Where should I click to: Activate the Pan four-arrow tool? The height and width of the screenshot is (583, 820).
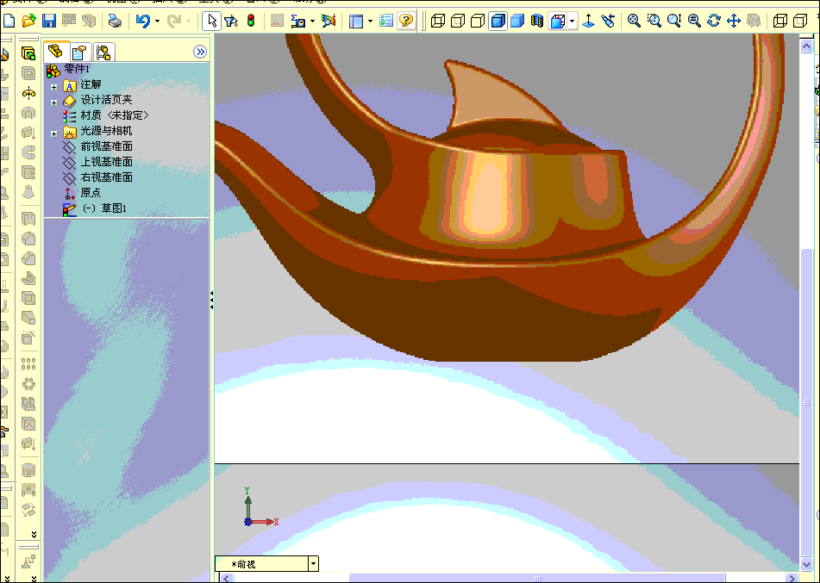pyautogui.click(x=734, y=21)
